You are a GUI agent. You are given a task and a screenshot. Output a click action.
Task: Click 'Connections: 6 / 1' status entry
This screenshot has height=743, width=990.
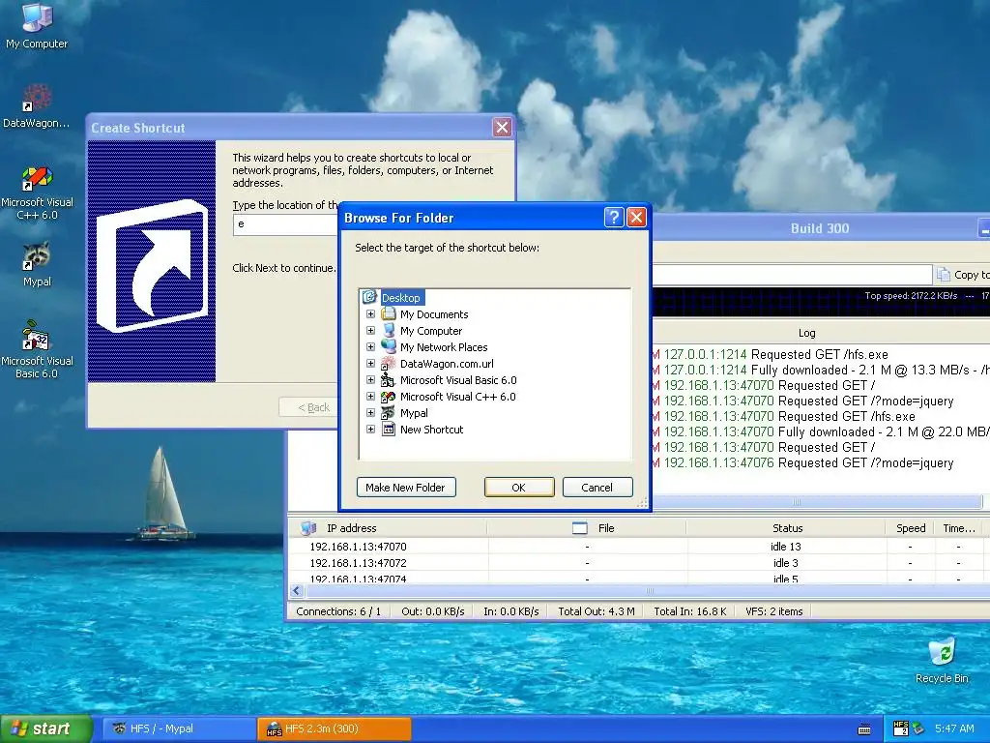[338, 611]
